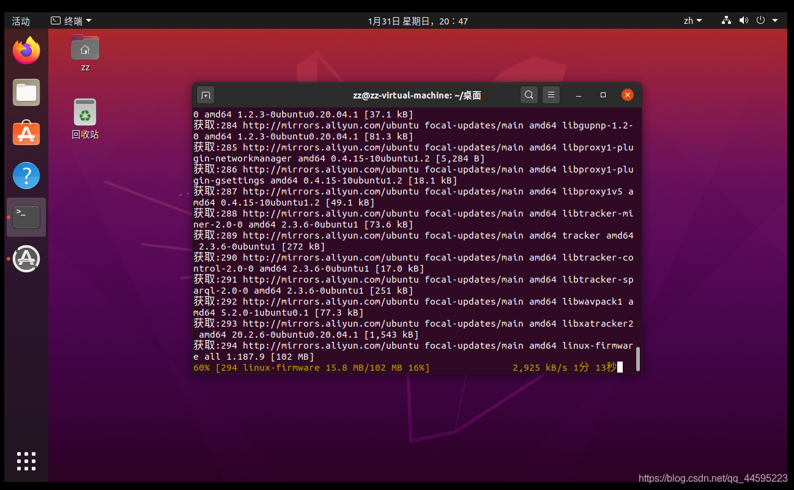
Task: Click the 获取:289 tracker line
Action: pos(414,241)
